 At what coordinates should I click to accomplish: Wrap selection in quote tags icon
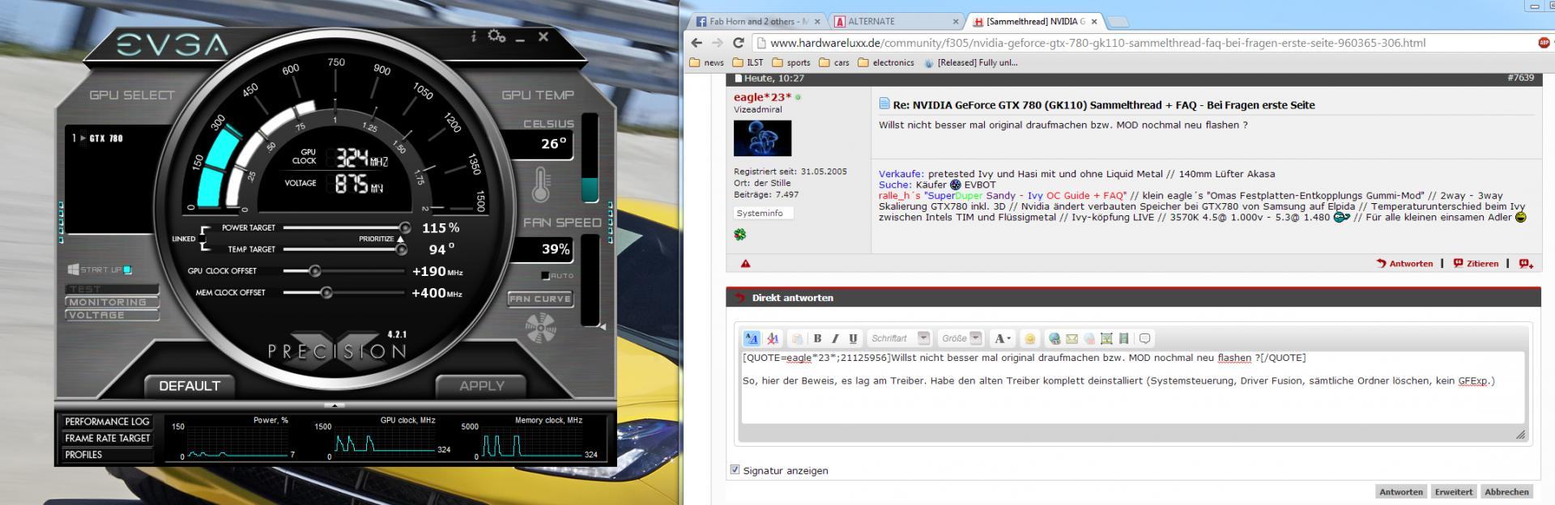click(1144, 338)
